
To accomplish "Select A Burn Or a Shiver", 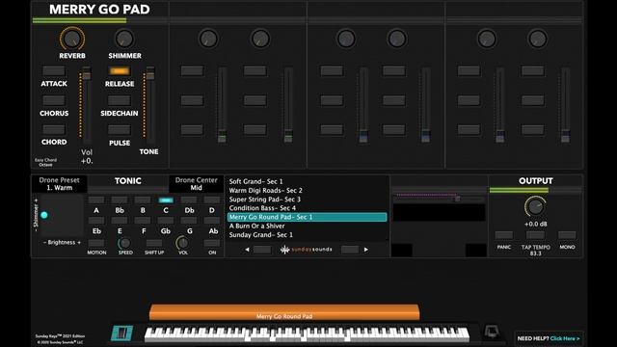I will (x=307, y=227).
